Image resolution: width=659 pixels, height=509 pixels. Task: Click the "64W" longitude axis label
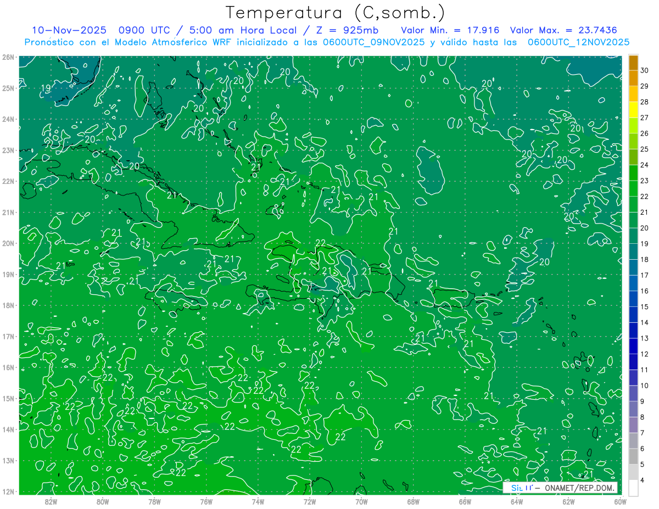(517, 501)
